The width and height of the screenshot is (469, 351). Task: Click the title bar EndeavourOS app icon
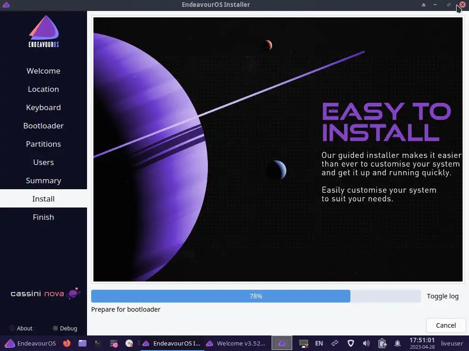coord(6,5)
